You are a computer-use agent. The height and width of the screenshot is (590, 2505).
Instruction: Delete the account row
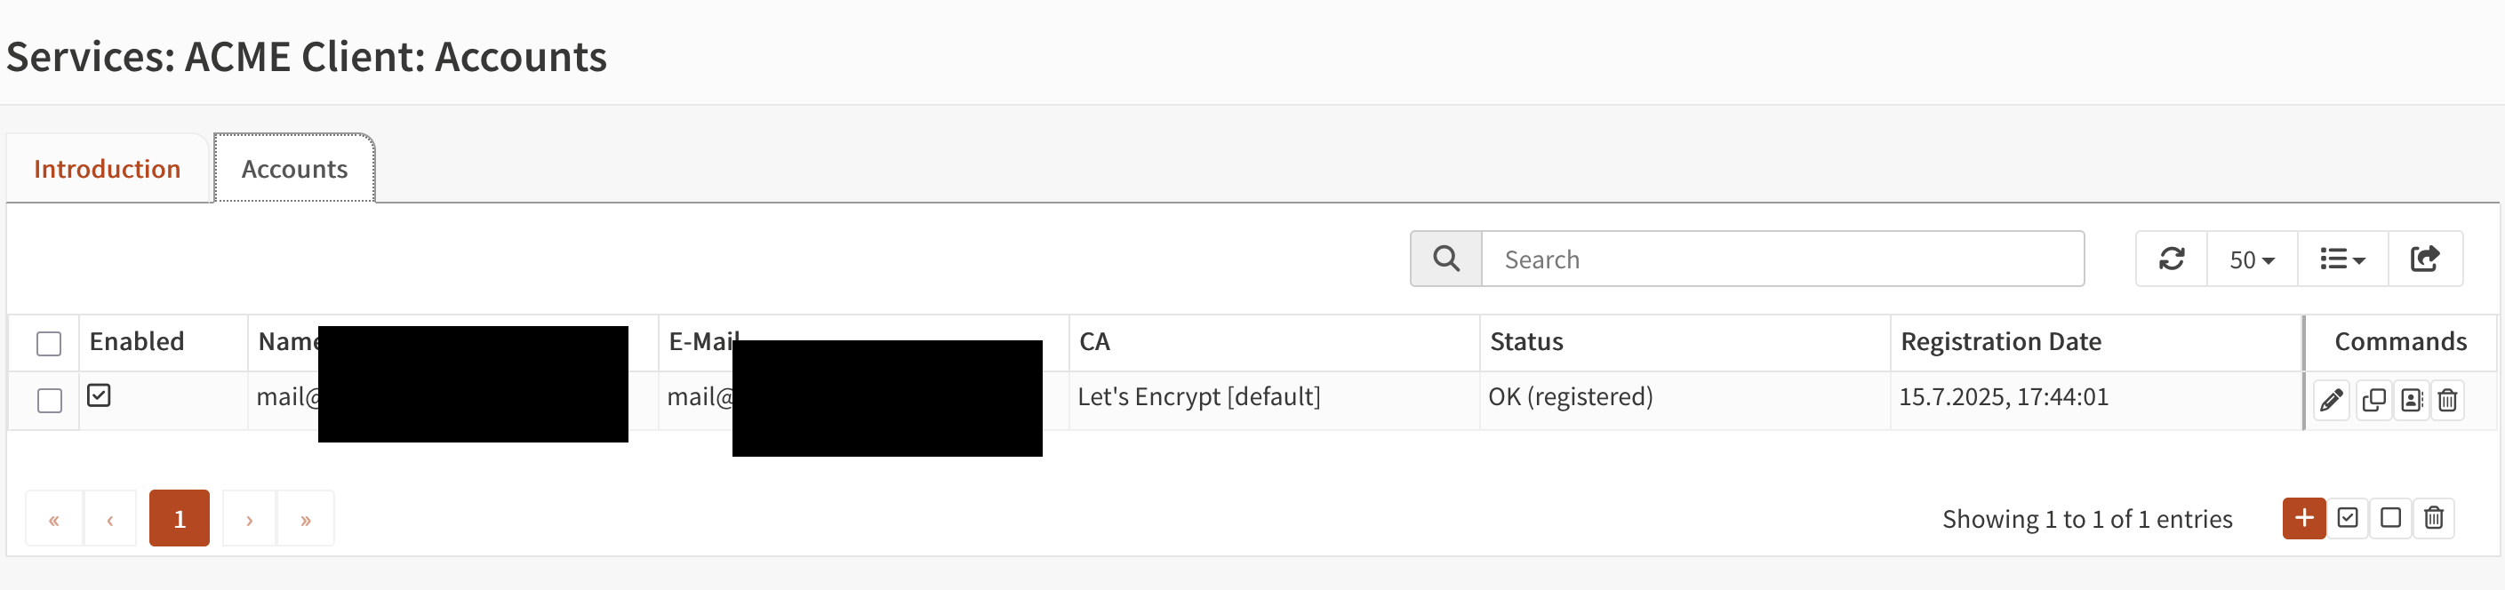pyautogui.click(x=2447, y=400)
